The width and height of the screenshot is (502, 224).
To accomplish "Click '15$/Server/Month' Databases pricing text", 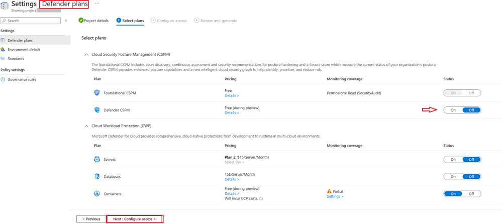I will coord(240,175).
